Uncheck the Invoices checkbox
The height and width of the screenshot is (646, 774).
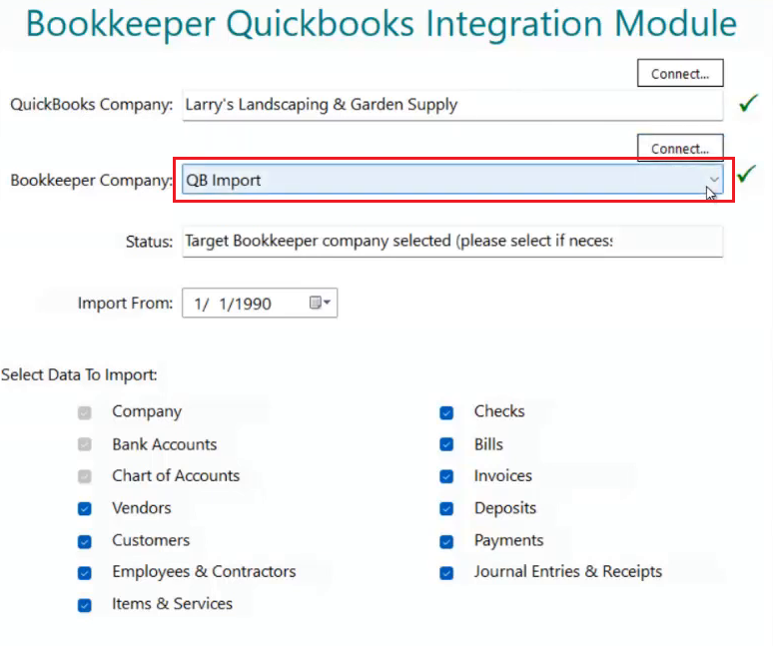pos(446,476)
